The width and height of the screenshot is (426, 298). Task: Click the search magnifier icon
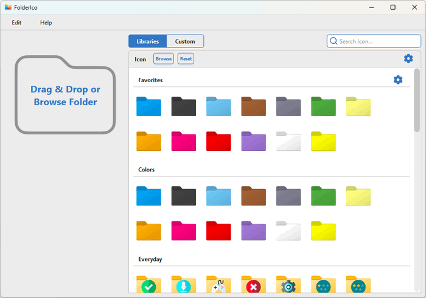click(333, 41)
